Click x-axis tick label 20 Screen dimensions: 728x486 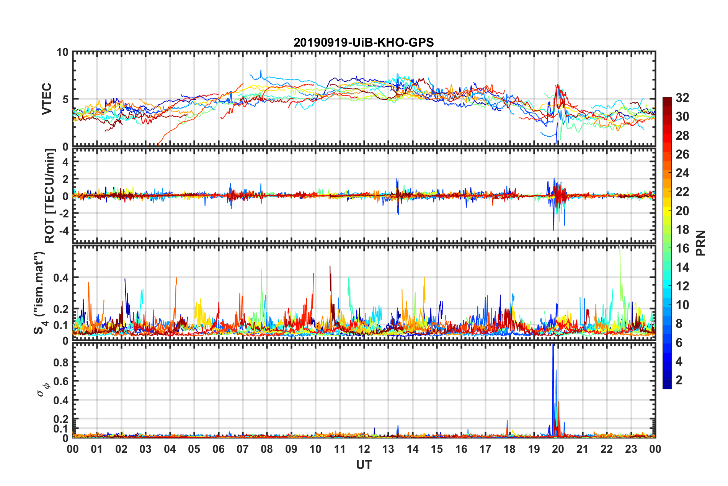click(x=558, y=449)
